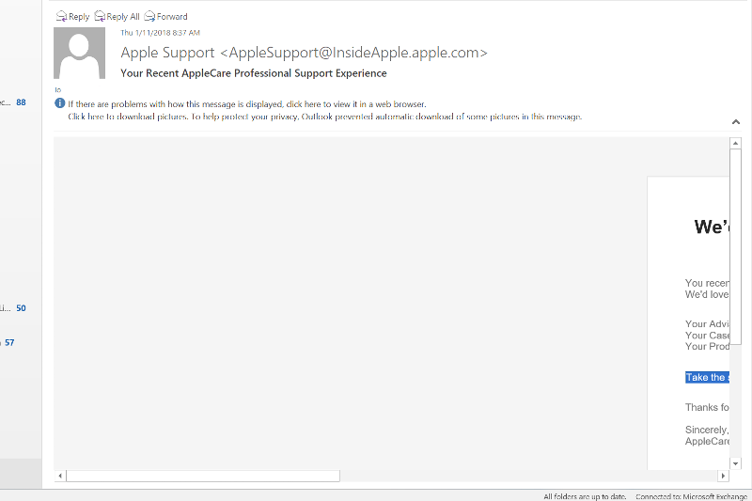Click the horizontal scroll left arrow
Image resolution: width=752 pixels, height=501 pixels.
click(x=60, y=476)
